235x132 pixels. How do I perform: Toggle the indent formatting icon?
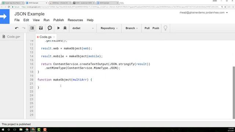tap(32, 28)
